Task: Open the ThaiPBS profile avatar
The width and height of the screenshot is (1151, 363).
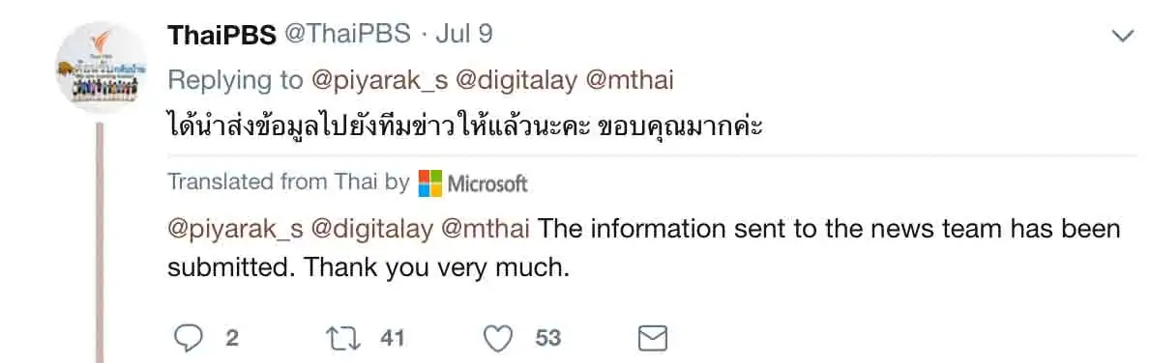Action: click(x=102, y=68)
